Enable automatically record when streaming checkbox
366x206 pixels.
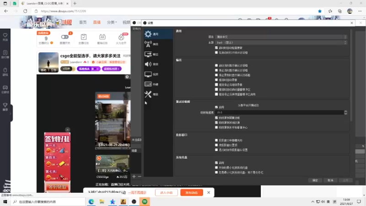(216, 80)
